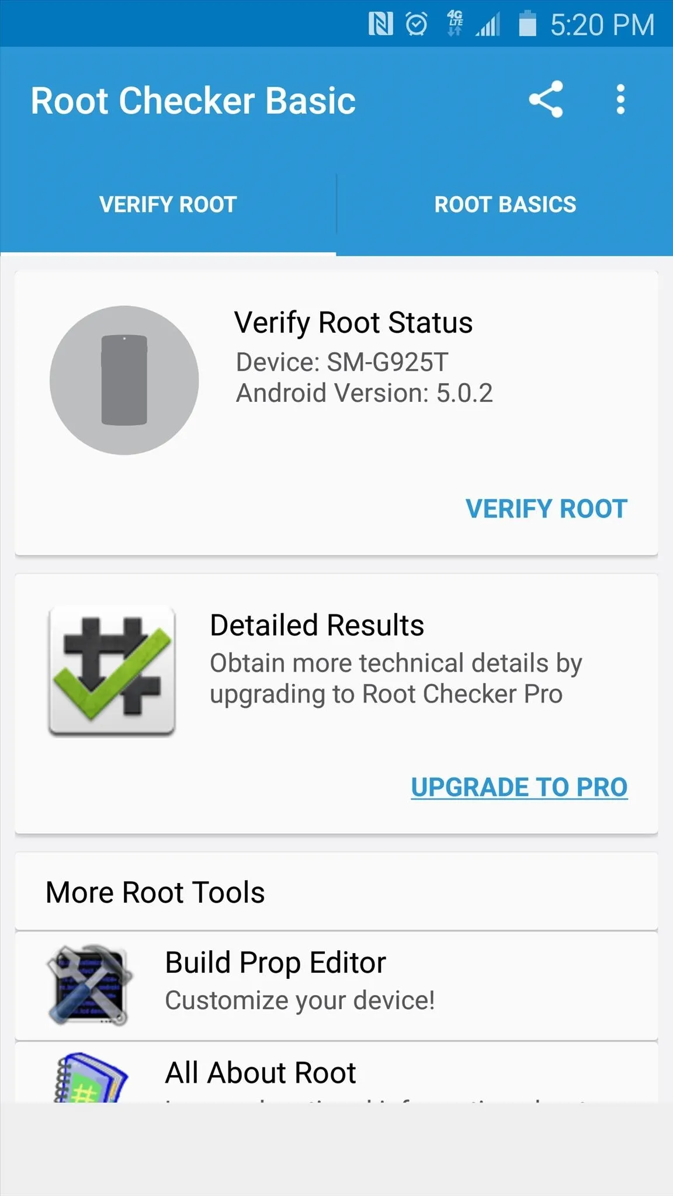This screenshot has width=673, height=1196.
Task: Tap the Verify Root Status title
Action: pyautogui.click(x=353, y=322)
